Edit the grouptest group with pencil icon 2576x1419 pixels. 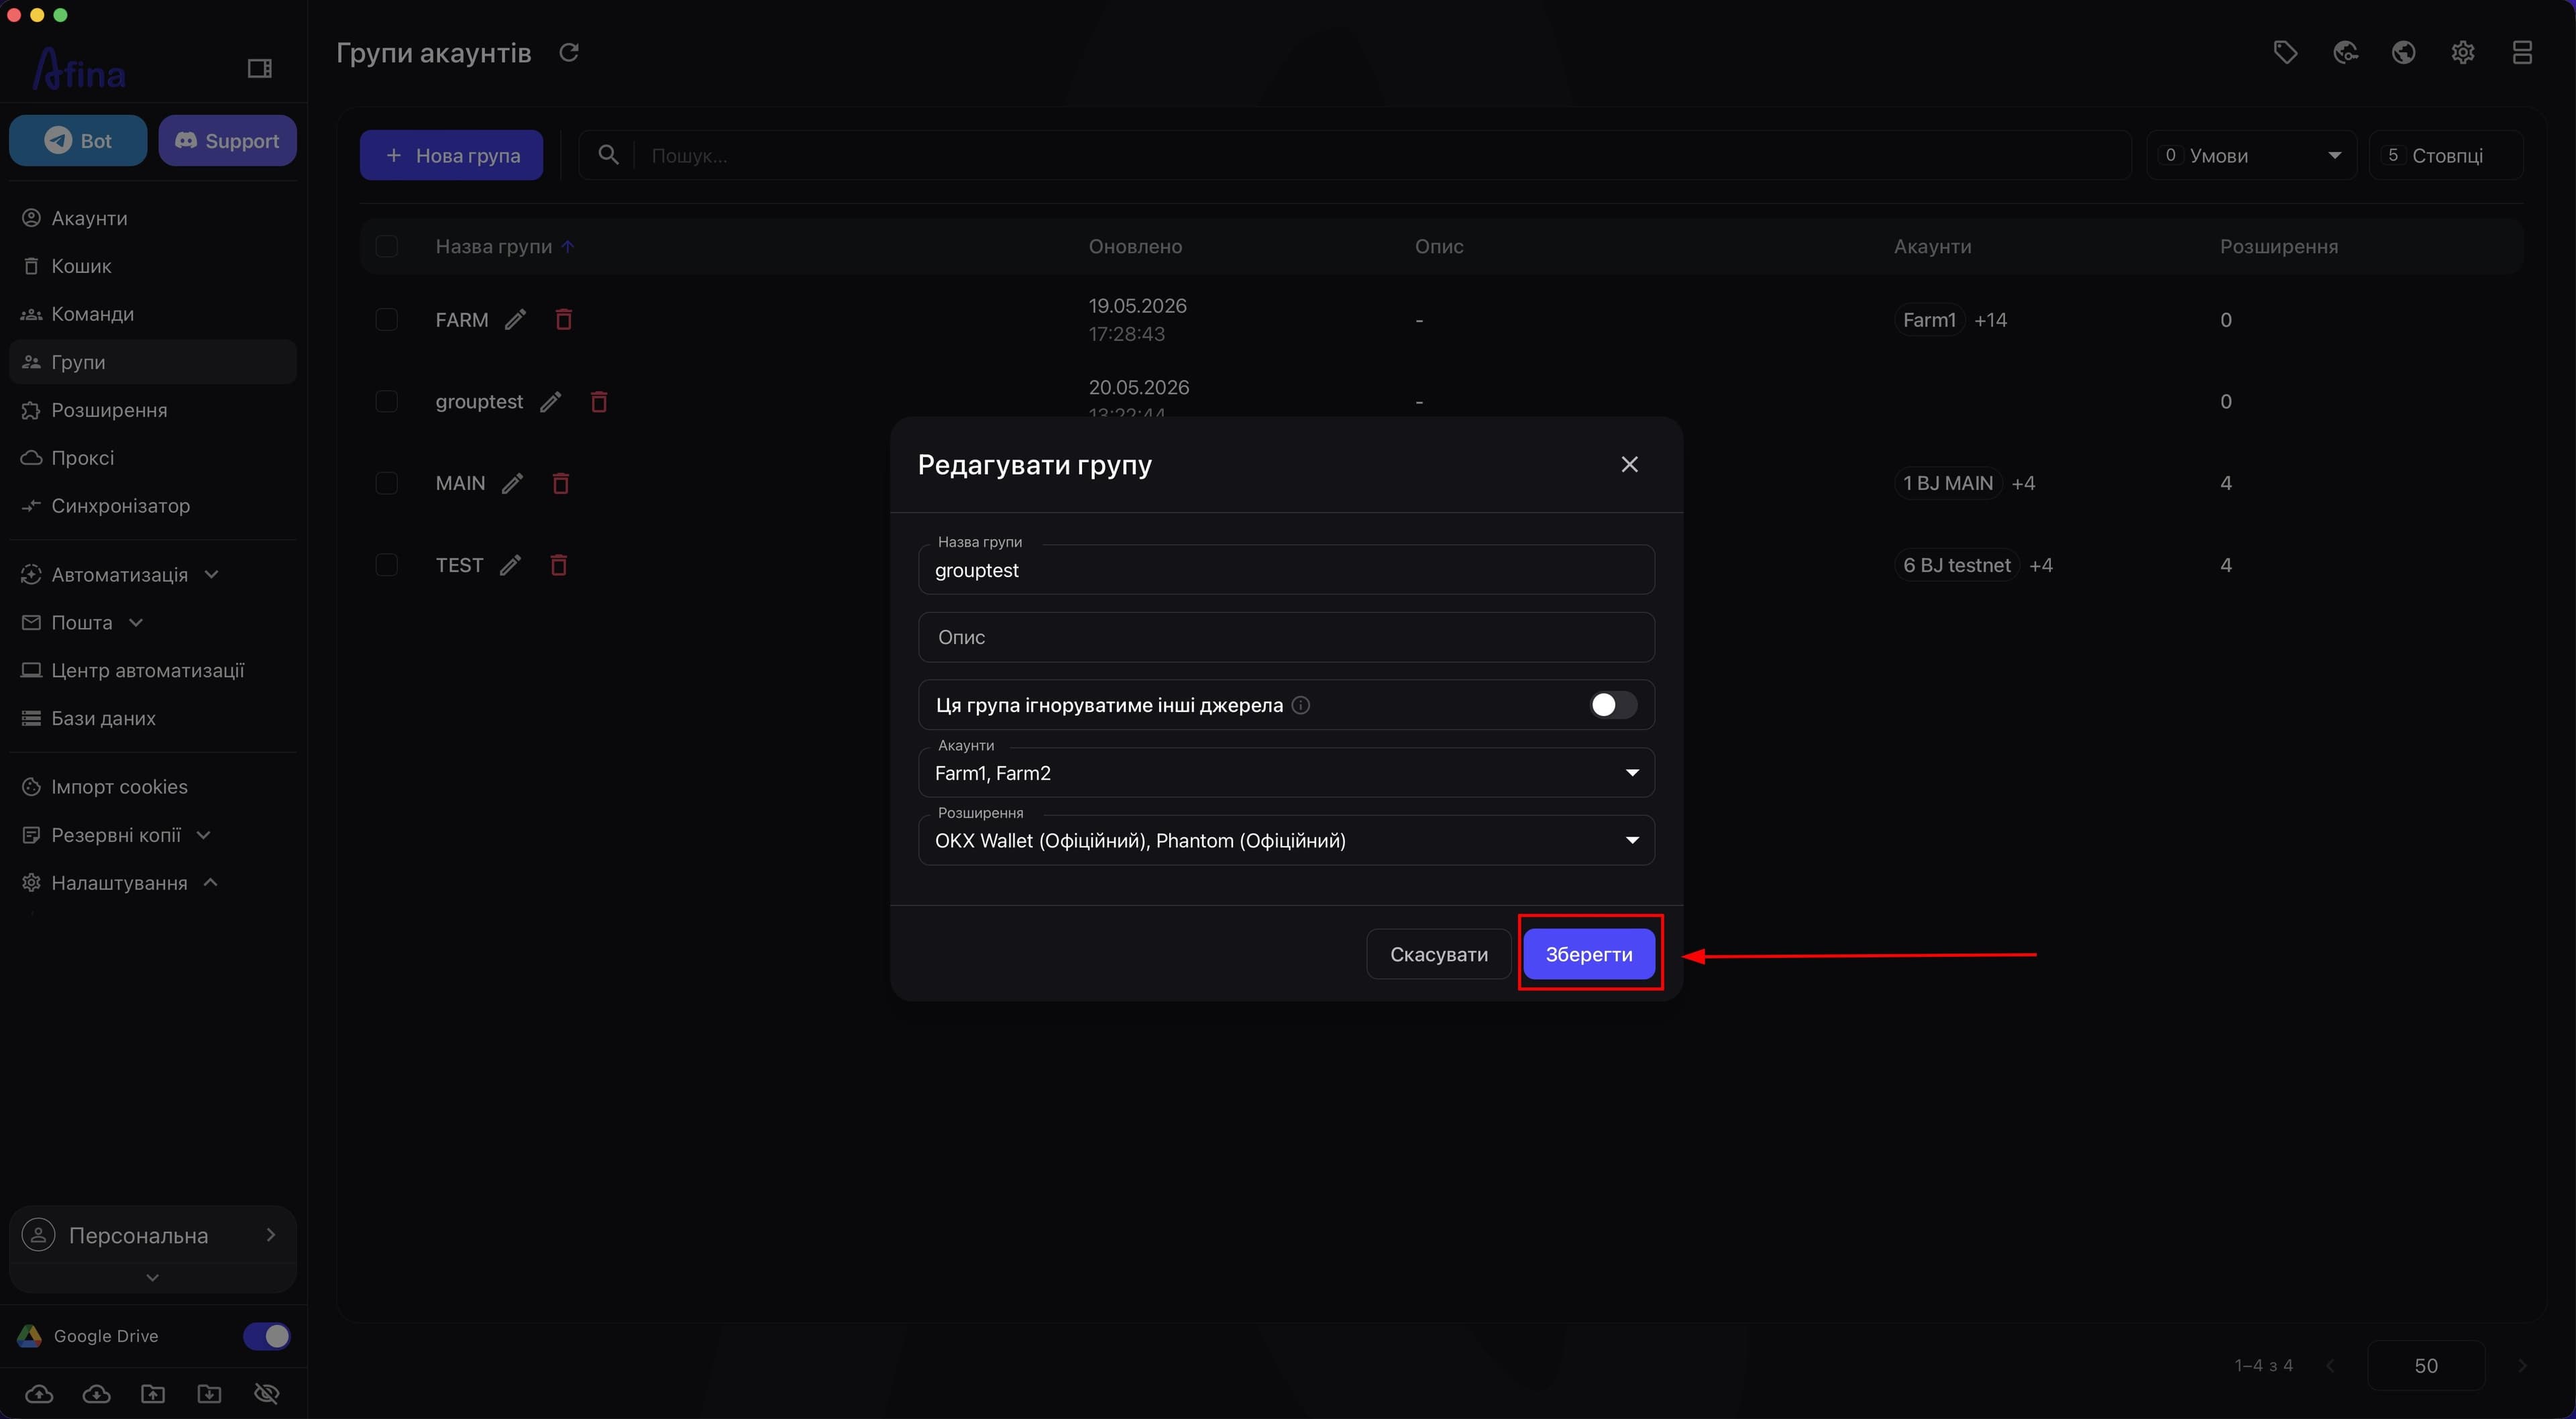tap(550, 402)
